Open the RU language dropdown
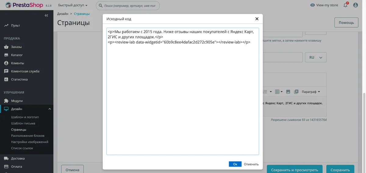The width and height of the screenshot is (366, 173). [316, 57]
